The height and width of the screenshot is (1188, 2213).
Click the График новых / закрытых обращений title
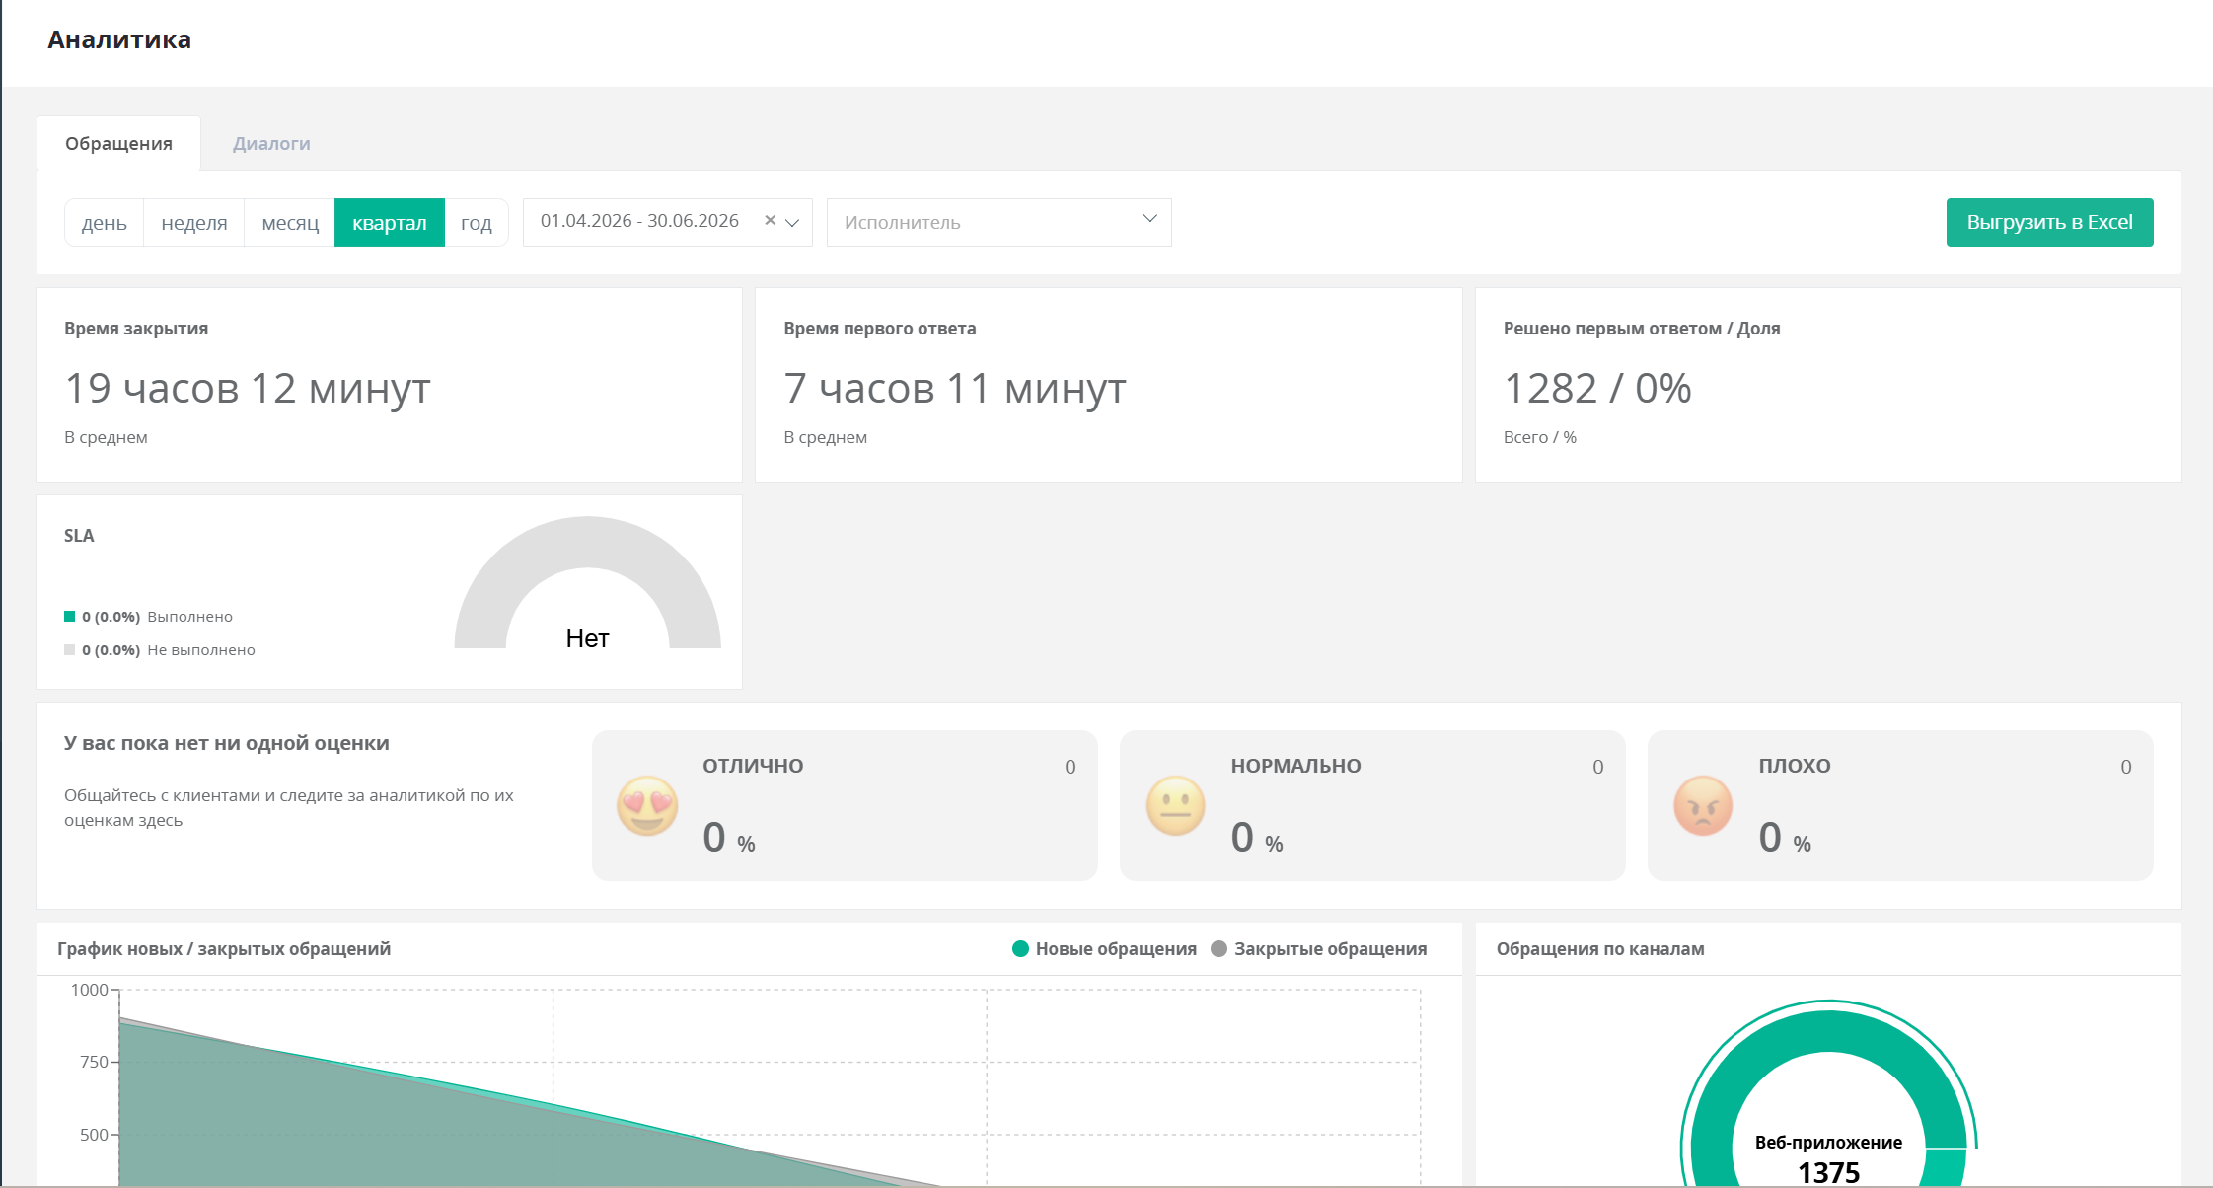[x=224, y=949]
